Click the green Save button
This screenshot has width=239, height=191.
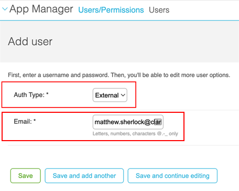pyautogui.click(x=26, y=176)
